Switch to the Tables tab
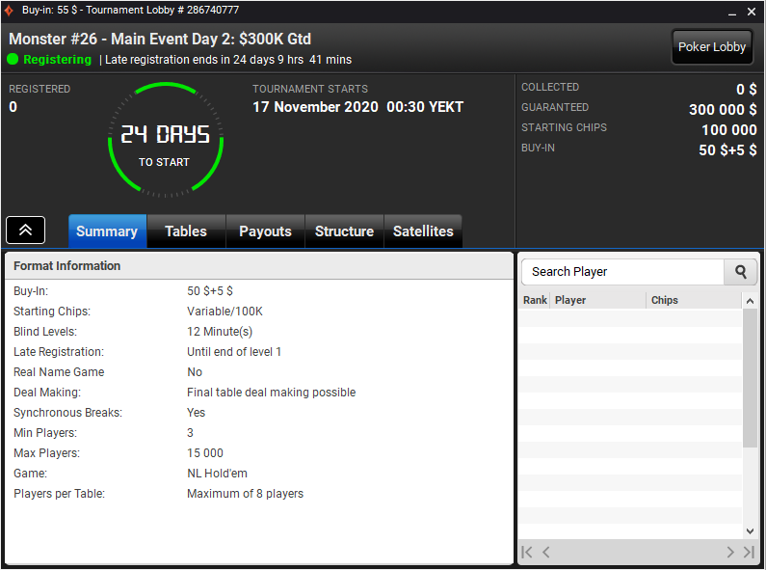This screenshot has width=766, height=570. [x=186, y=231]
